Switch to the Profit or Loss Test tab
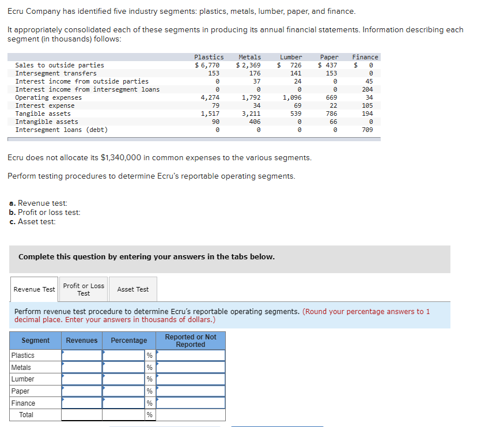 (83, 289)
